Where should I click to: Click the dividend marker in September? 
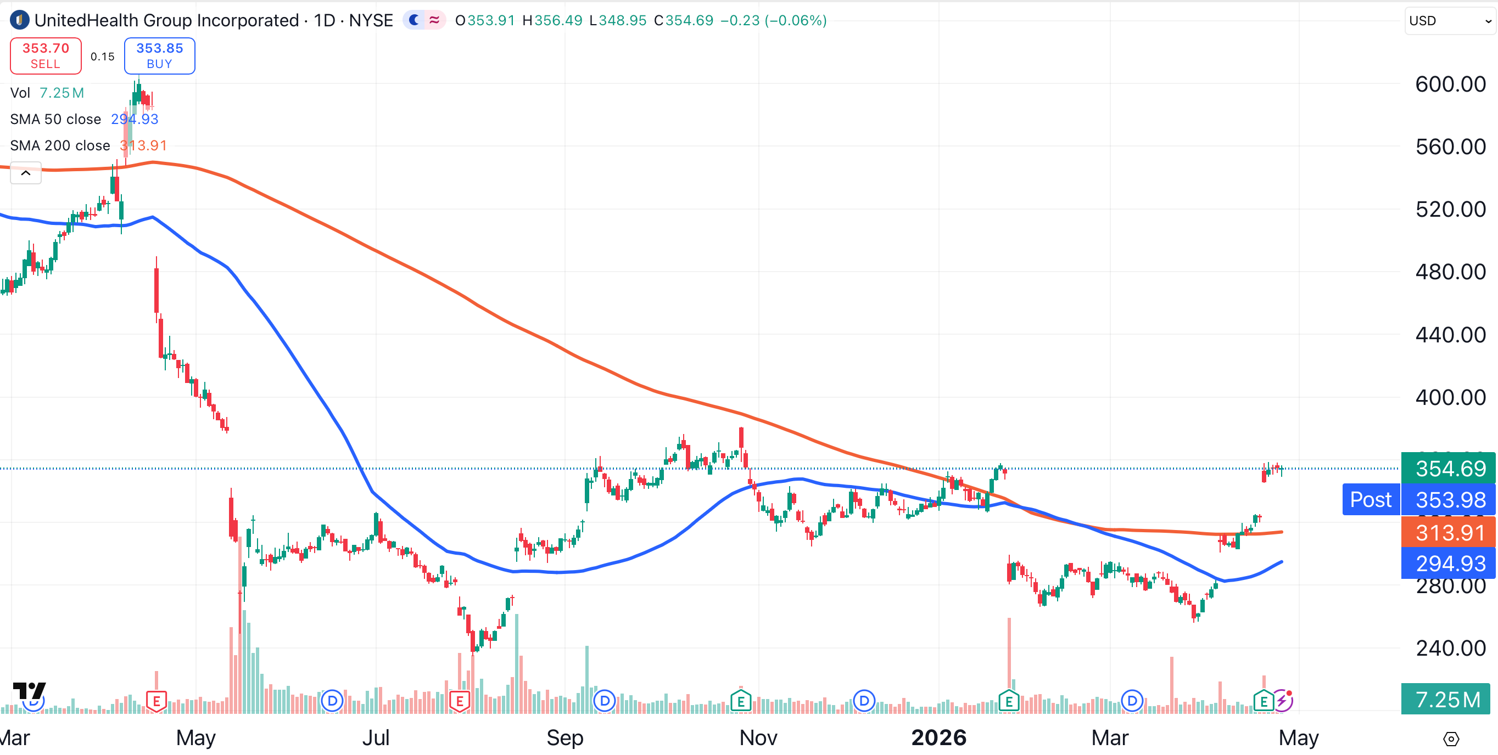[x=604, y=701]
